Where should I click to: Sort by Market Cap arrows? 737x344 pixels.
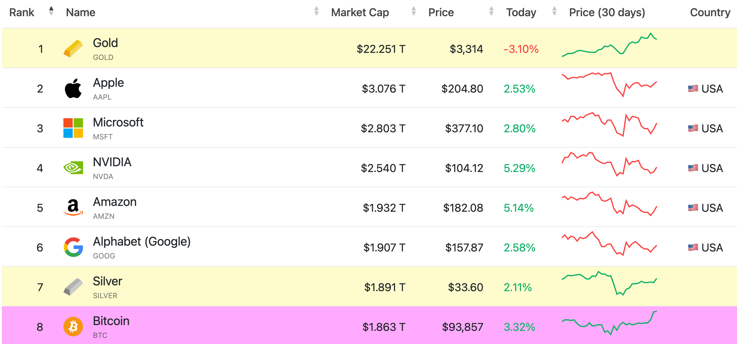414,11
